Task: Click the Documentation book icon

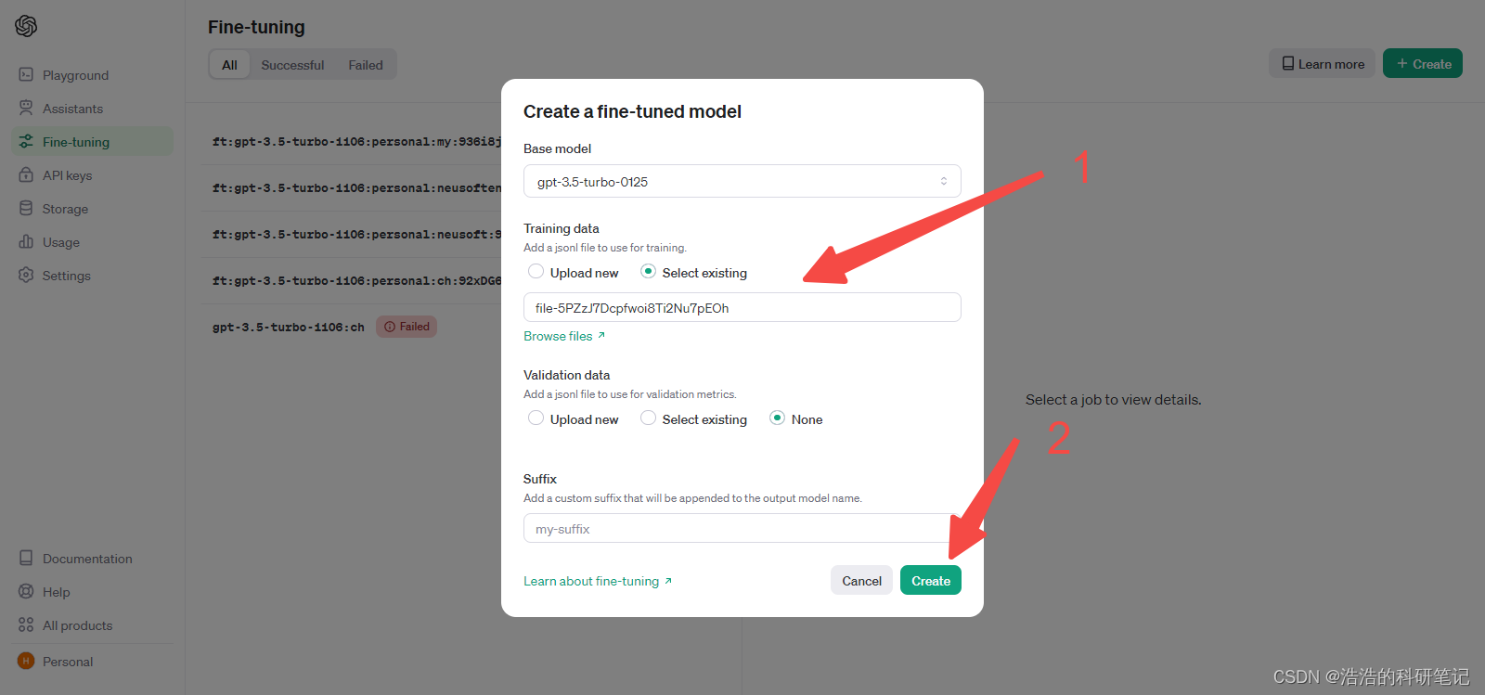Action: (26, 558)
